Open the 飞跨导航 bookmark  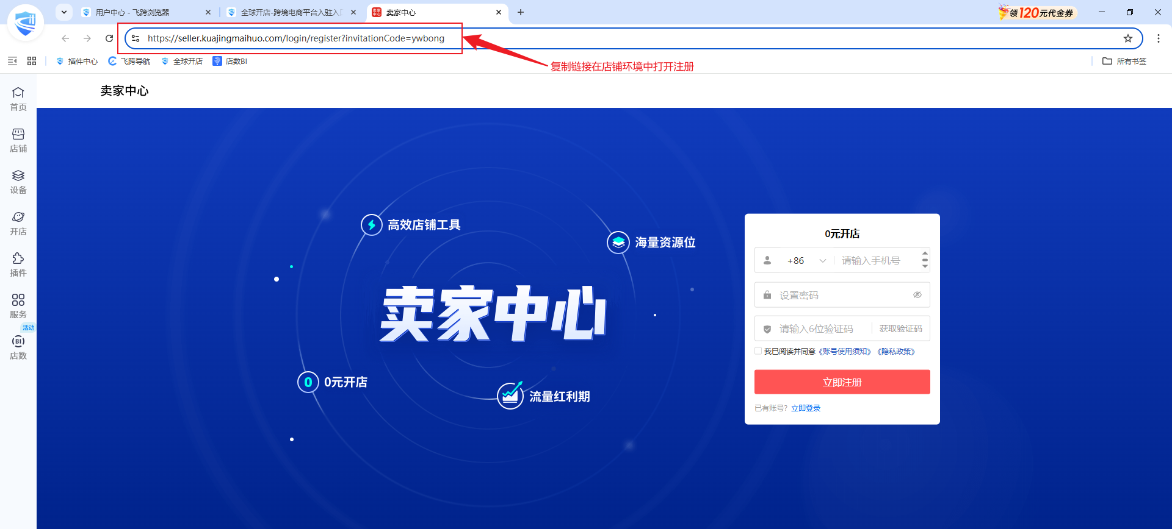click(x=129, y=61)
